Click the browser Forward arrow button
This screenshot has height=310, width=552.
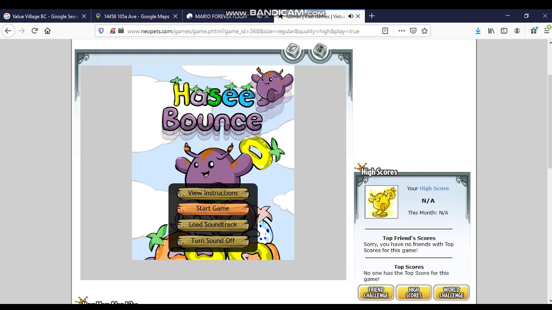tap(22, 31)
